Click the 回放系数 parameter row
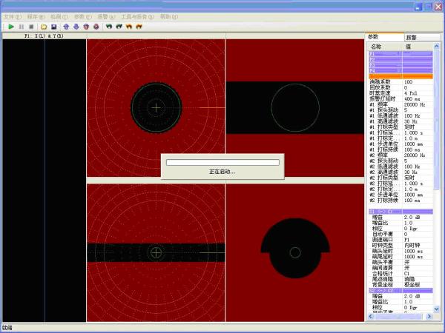The image size is (445, 333). point(400,87)
